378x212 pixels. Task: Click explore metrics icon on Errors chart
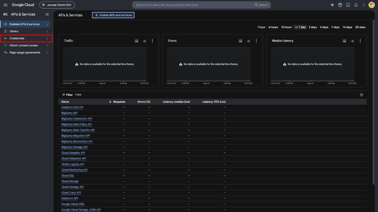click(248, 41)
